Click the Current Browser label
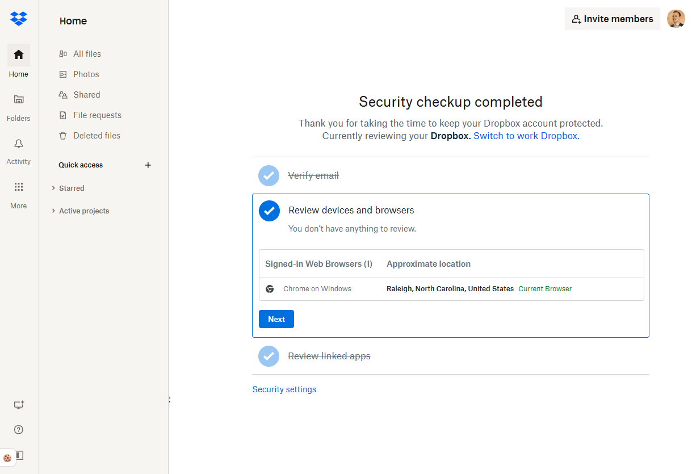 click(545, 289)
